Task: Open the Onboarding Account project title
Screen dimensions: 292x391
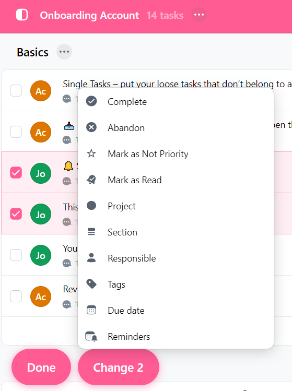Action: (x=89, y=15)
